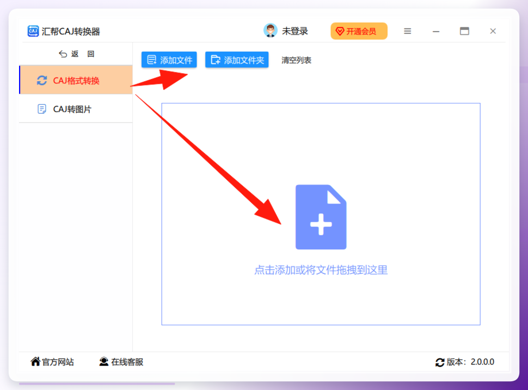
Task: Clear the list with 清空列表
Action: click(296, 60)
